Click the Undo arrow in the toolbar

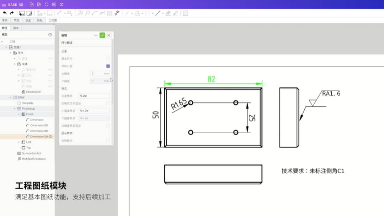click(5, 13)
